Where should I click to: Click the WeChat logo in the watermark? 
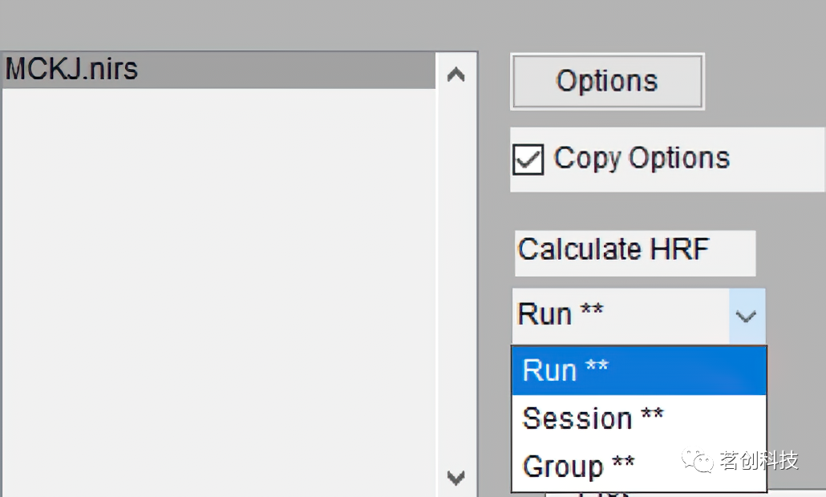(x=697, y=461)
